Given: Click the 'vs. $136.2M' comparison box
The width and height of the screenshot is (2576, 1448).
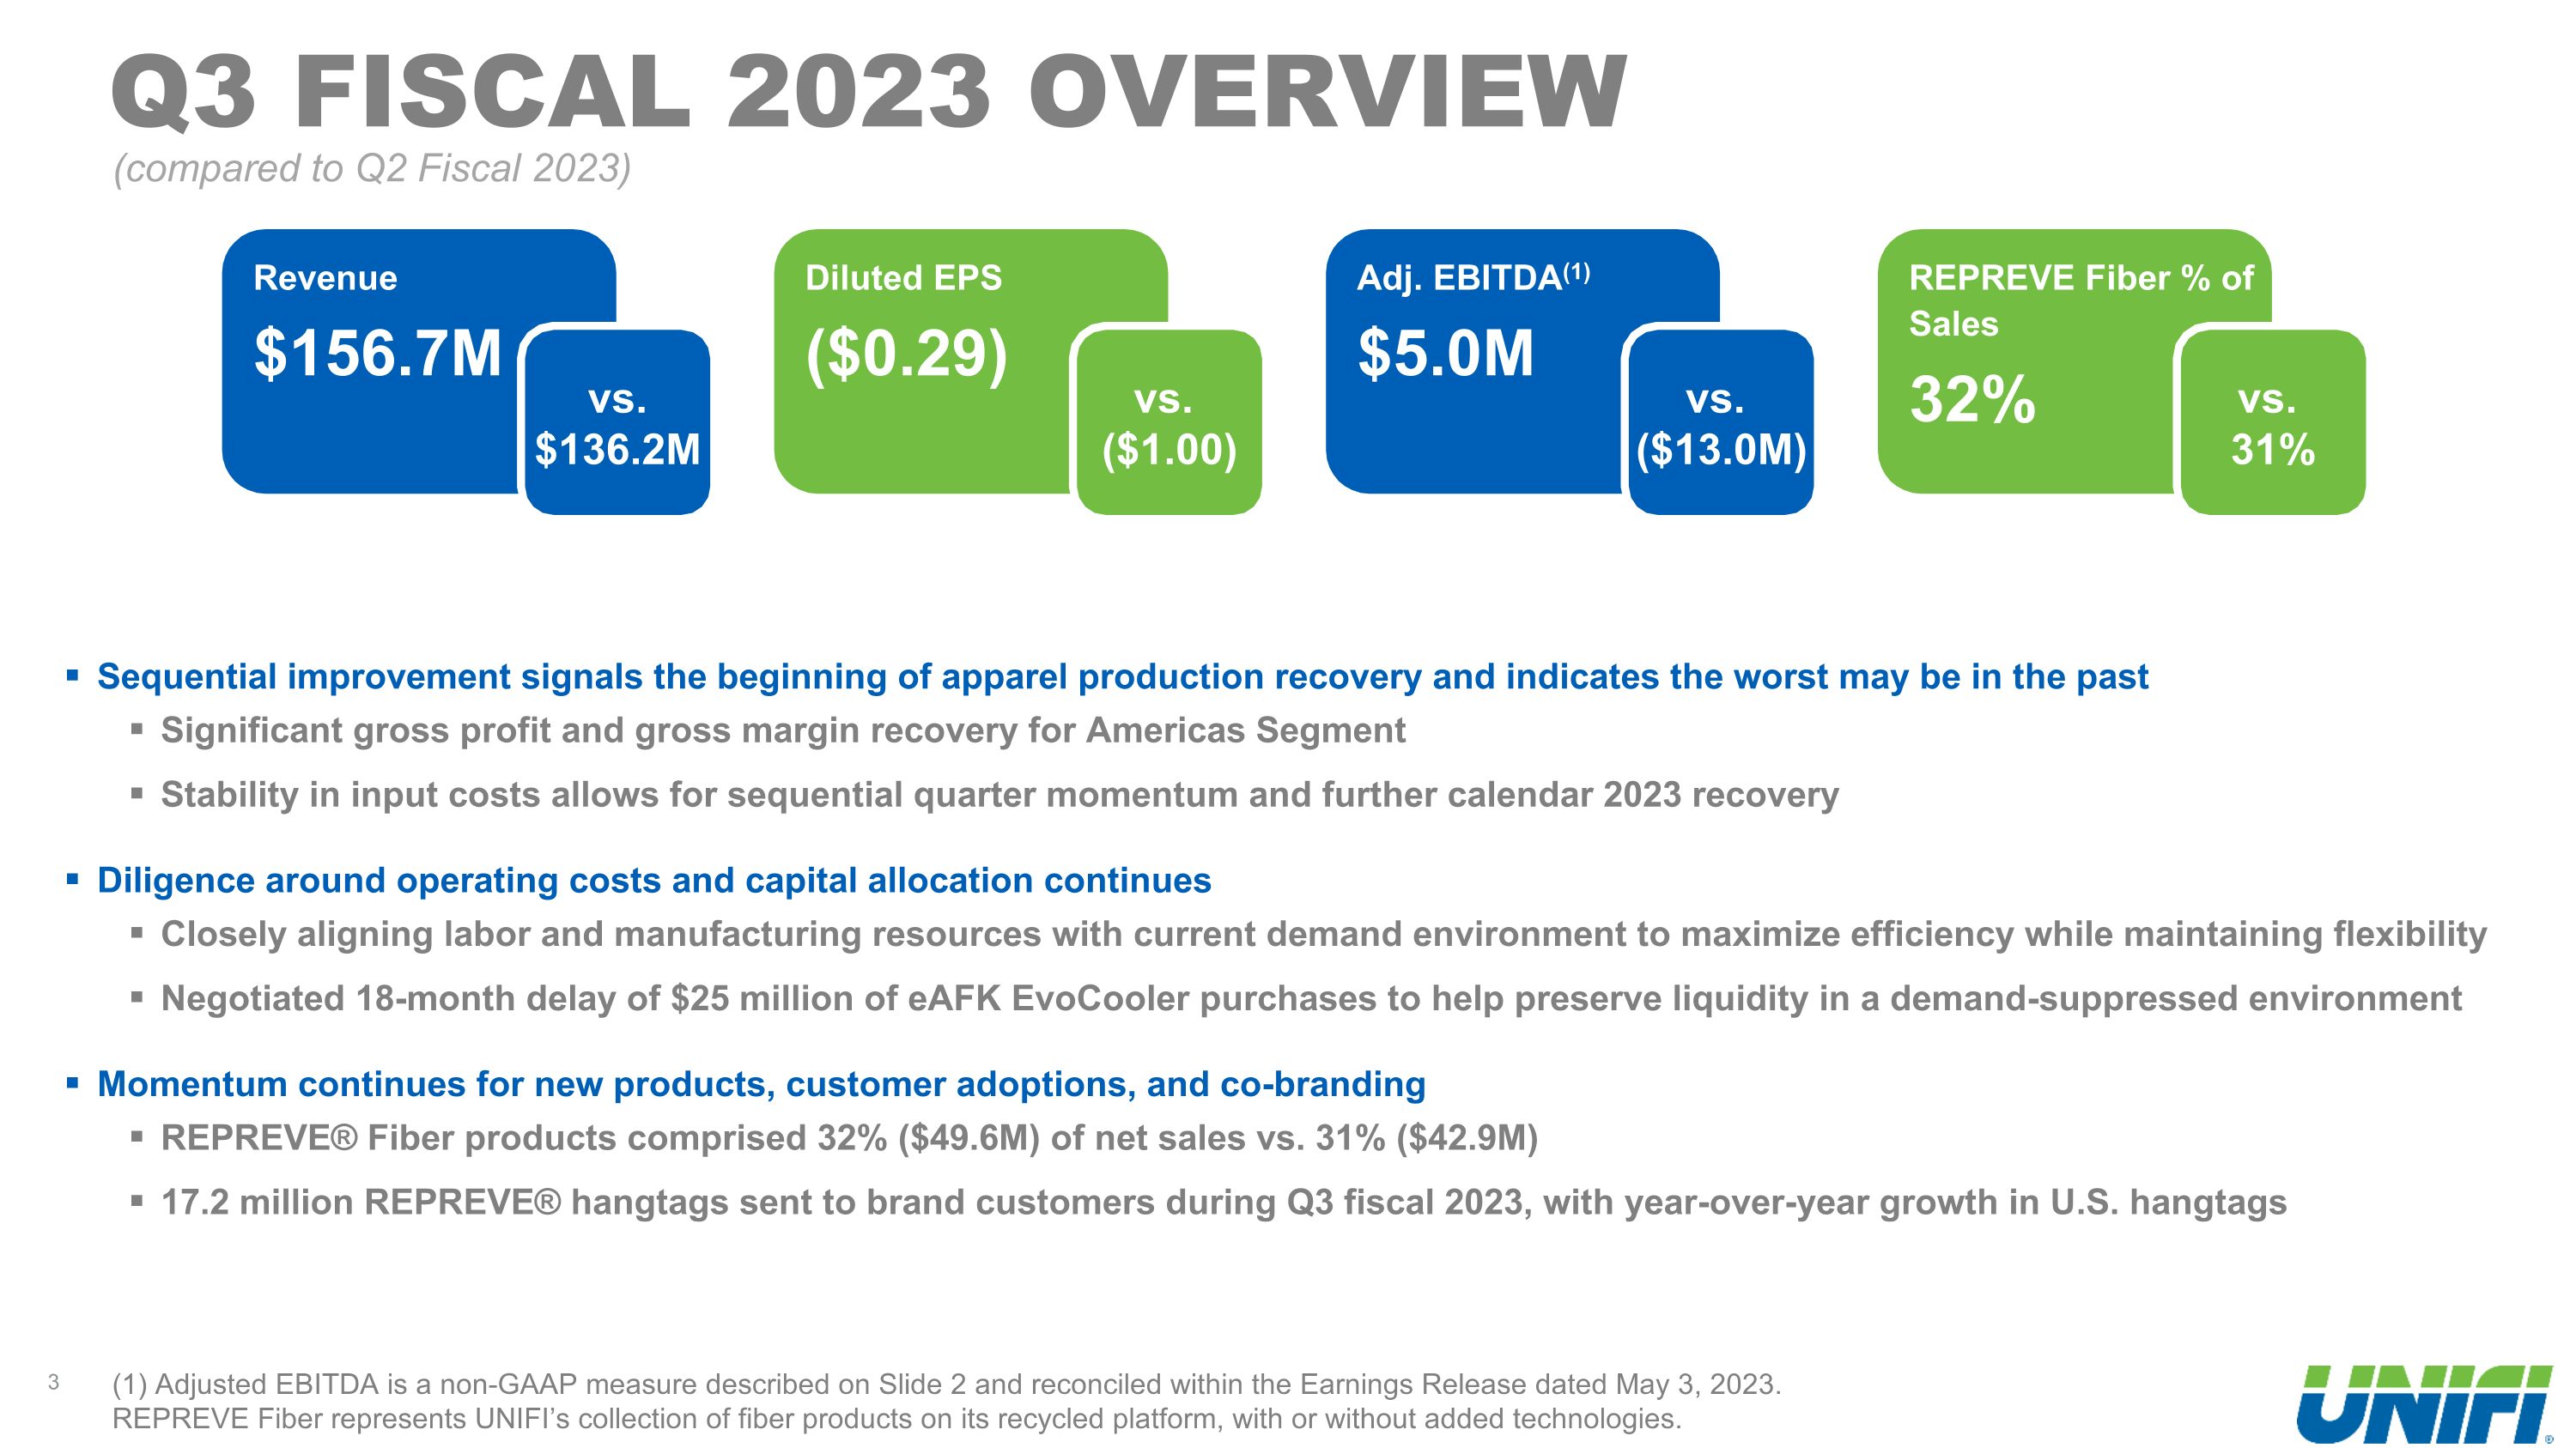Looking at the screenshot, I should [617, 422].
